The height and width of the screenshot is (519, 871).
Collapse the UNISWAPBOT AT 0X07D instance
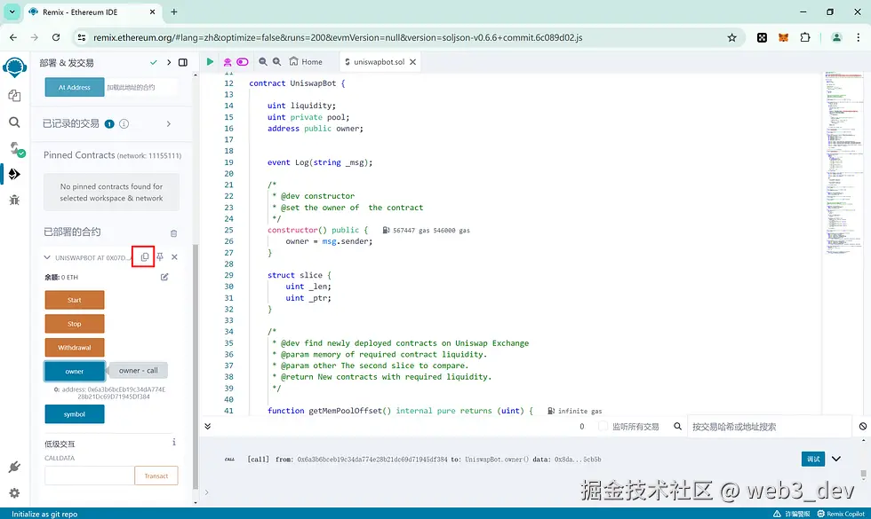point(47,257)
